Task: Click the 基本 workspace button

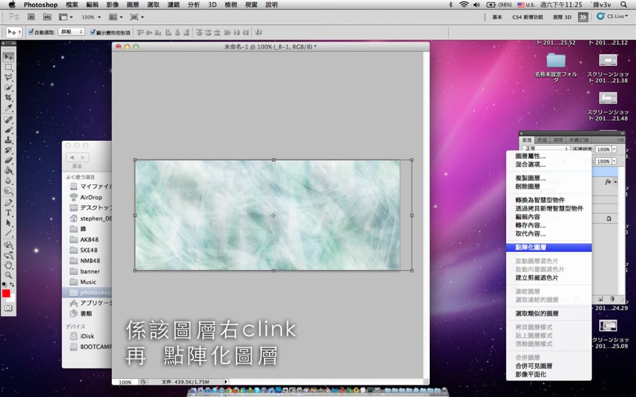Action: pos(497,17)
